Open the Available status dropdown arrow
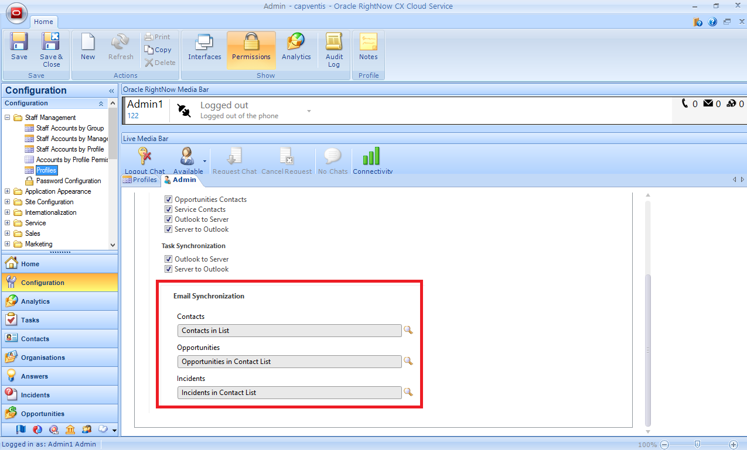Image resolution: width=747 pixels, height=450 pixels. 204,160
